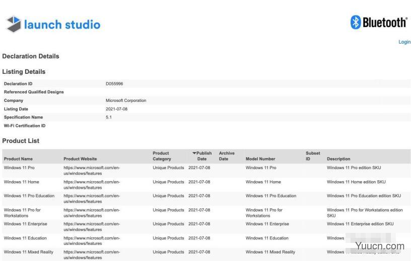
Task: Click publish date in Windows 11 Mixed Reality row
Action: (199, 252)
